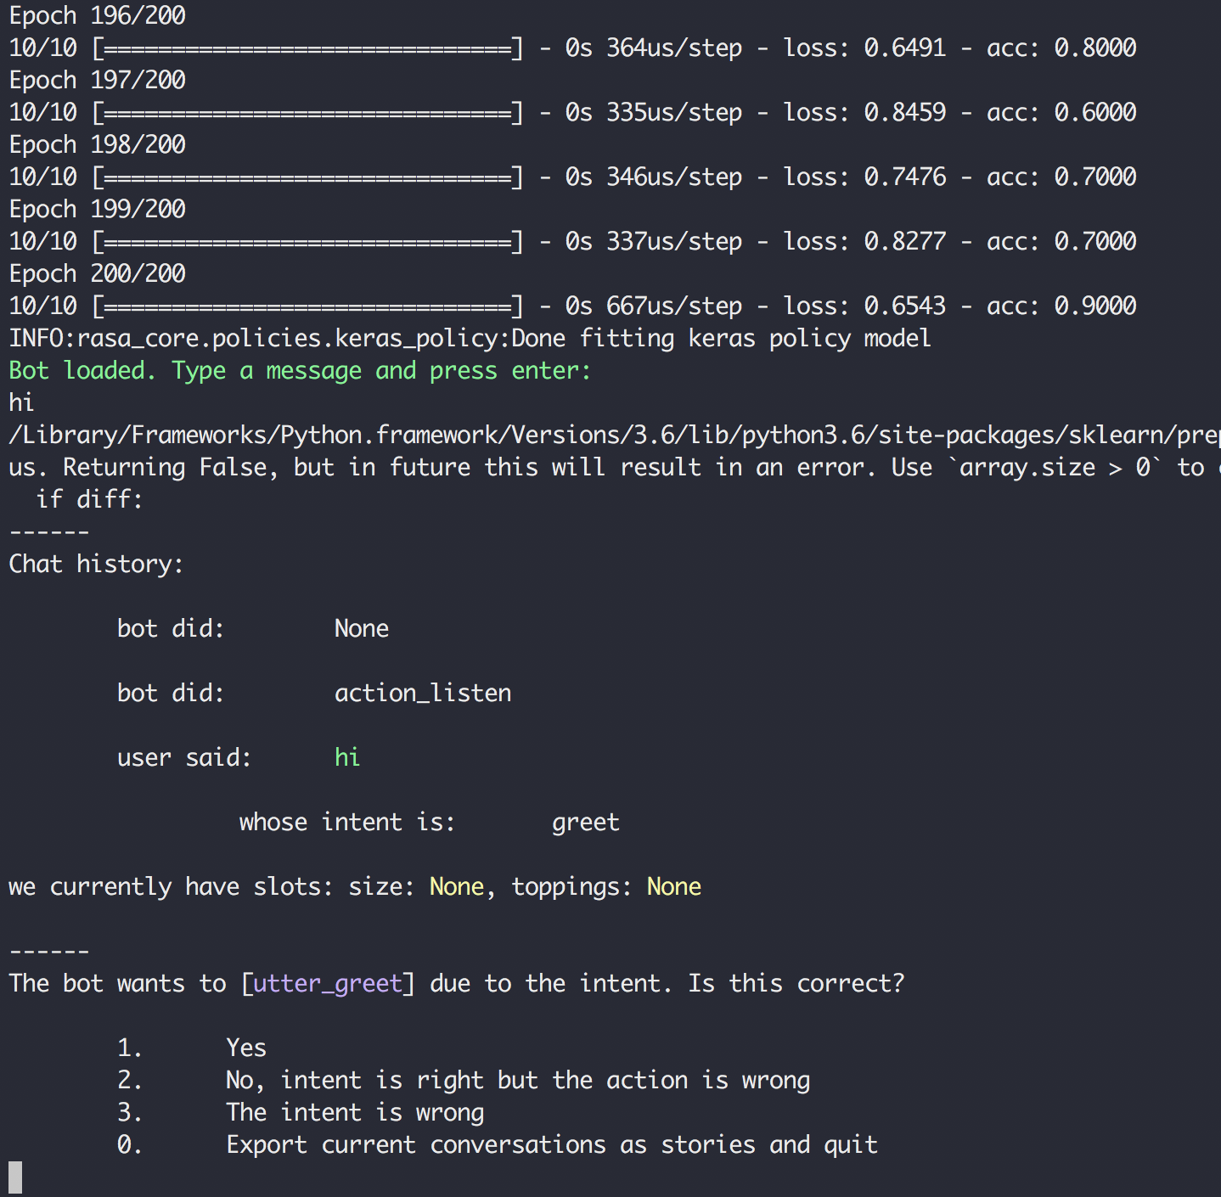Click the INFO keras_policy log line
The image size is (1221, 1197).
[x=470, y=338]
